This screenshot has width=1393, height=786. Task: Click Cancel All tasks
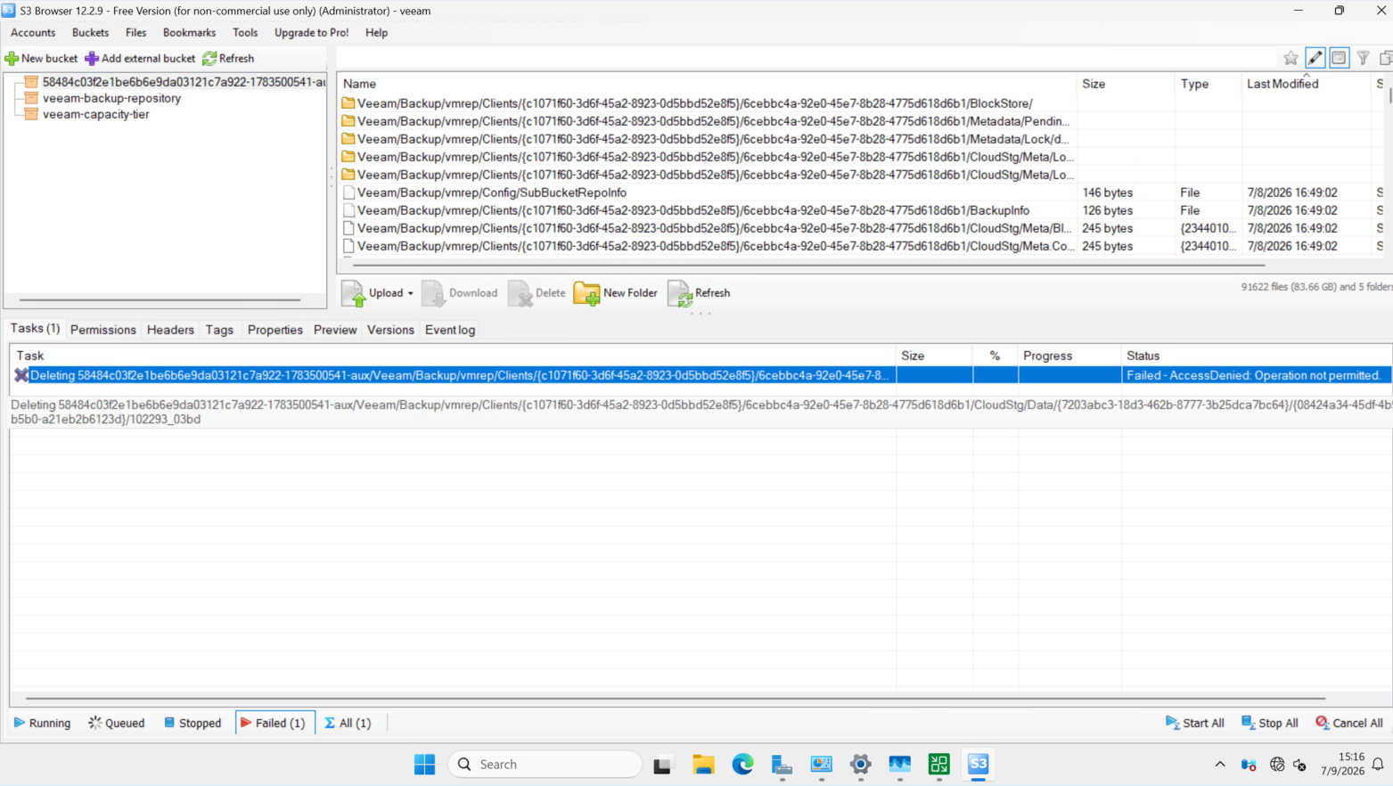click(x=1348, y=723)
